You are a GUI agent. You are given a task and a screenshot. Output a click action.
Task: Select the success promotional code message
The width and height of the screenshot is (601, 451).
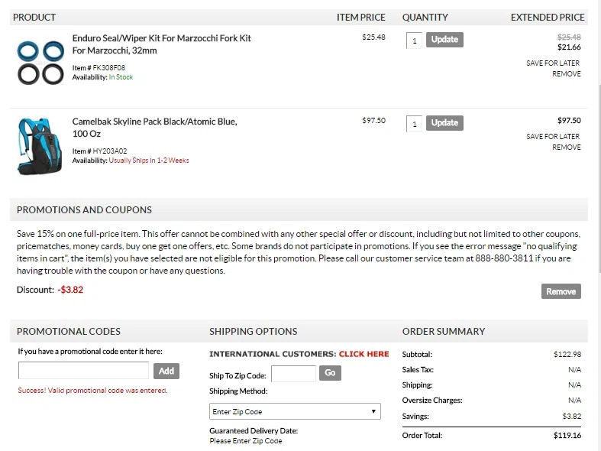pyautogui.click(x=92, y=391)
